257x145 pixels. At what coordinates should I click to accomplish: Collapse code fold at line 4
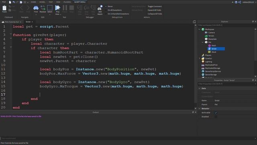pyautogui.click(x=11, y=39)
